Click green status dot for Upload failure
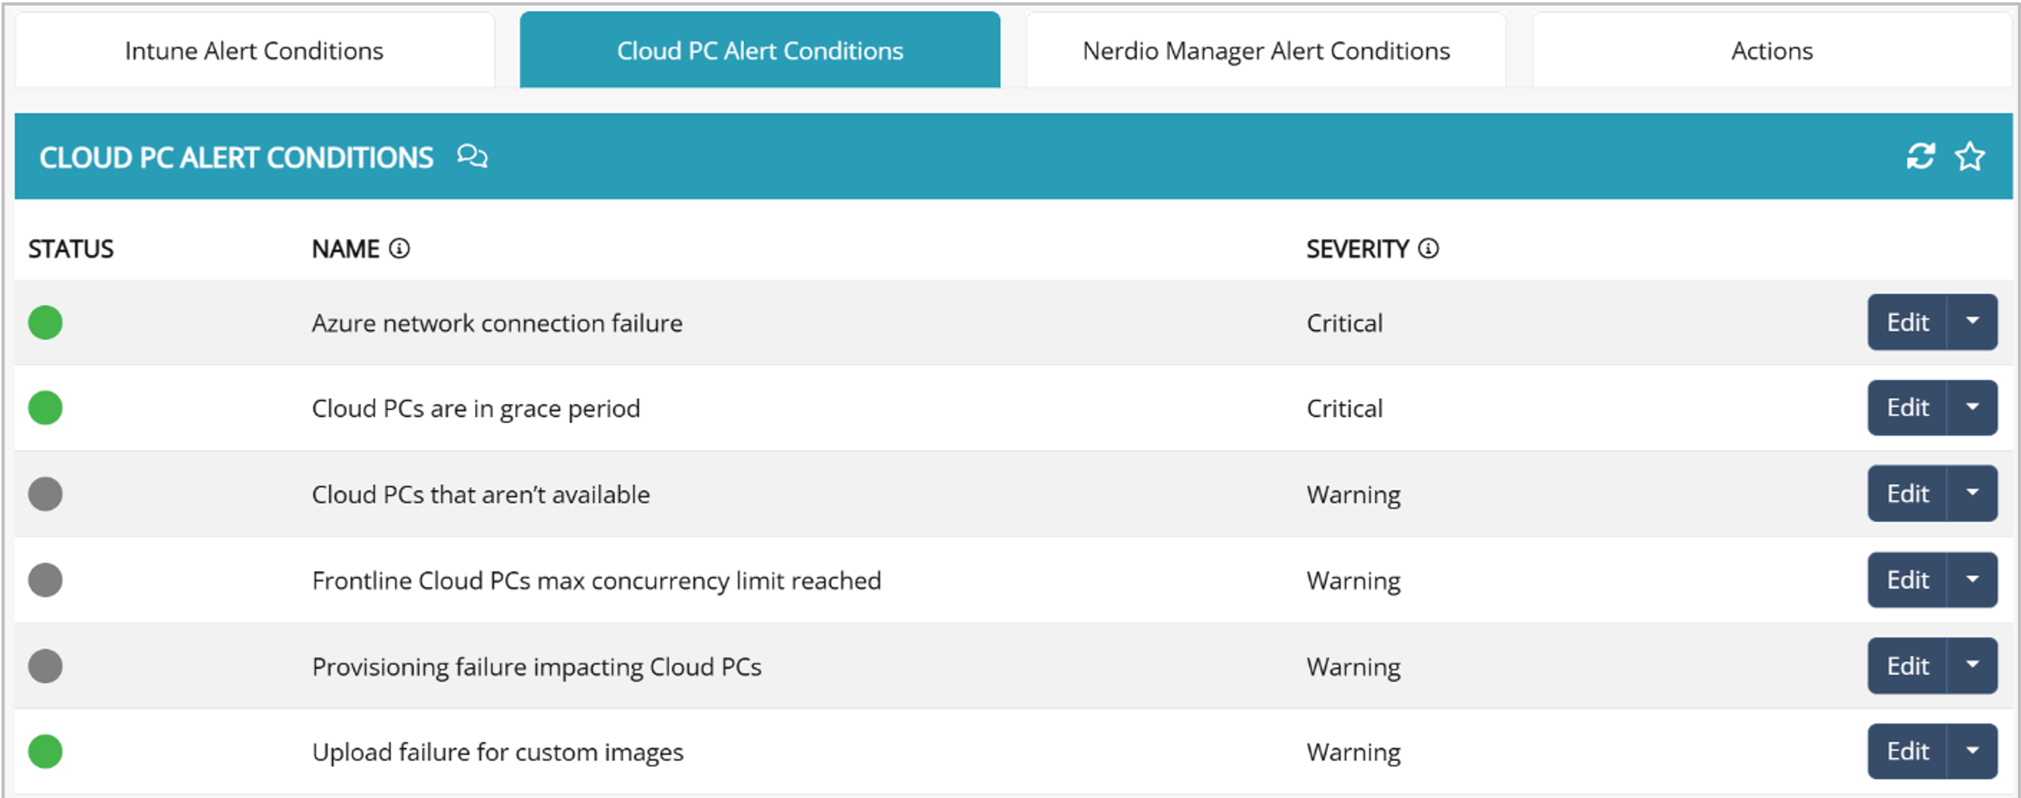Image resolution: width=2021 pixels, height=798 pixels. click(45, 751)
